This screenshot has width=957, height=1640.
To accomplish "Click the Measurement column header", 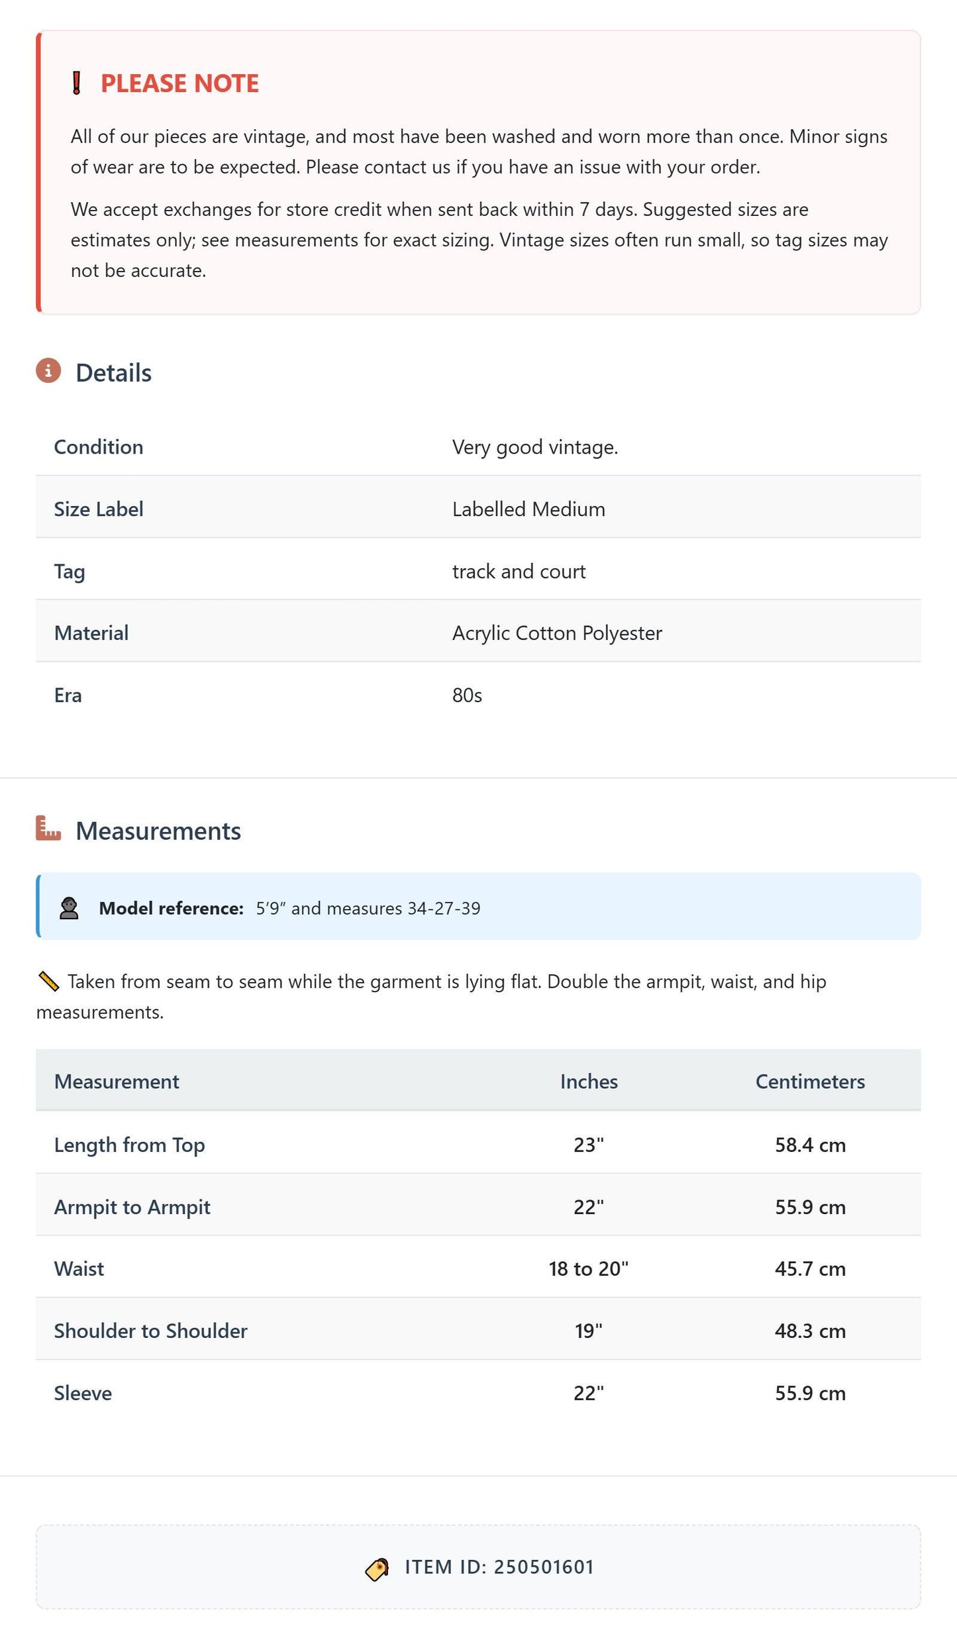I will click(117, 1082).
